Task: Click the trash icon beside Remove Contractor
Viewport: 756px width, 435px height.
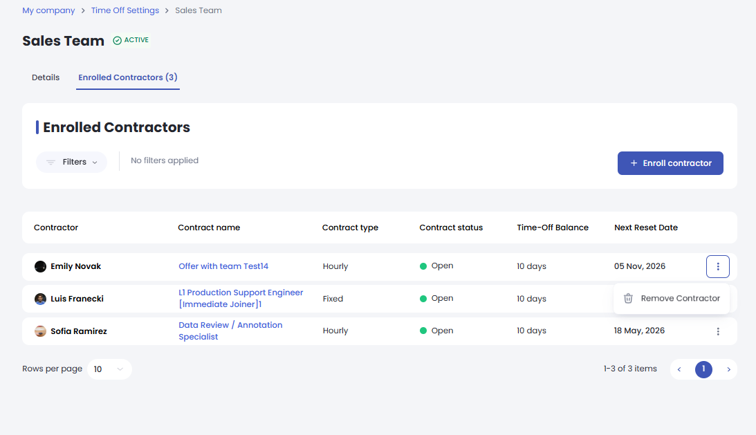Action: [x=628, y=299]
